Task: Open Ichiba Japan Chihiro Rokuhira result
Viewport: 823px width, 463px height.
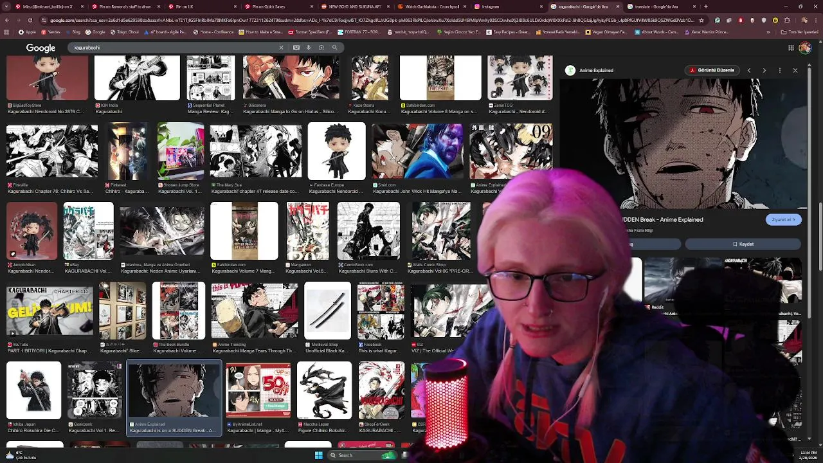Action: pos(33,397)
